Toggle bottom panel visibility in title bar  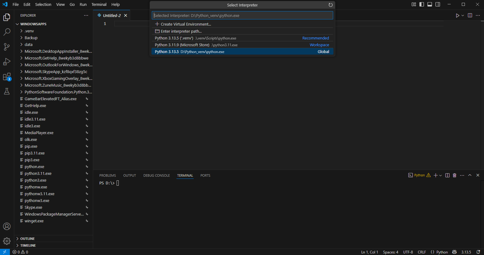430,4
